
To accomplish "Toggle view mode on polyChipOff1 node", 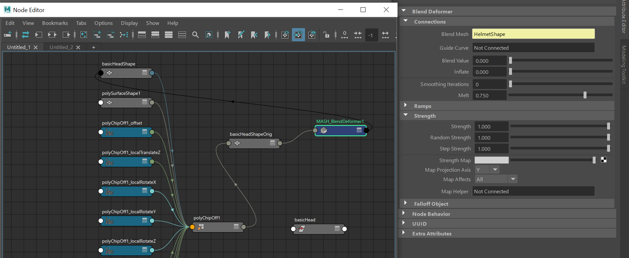I will (x=236, y=227).
